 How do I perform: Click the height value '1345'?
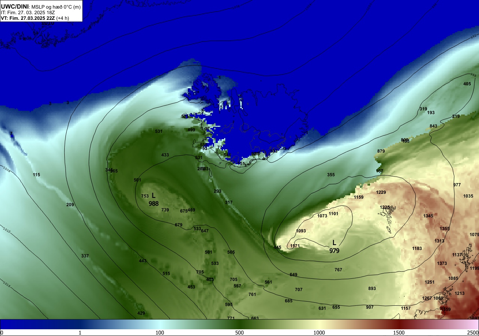pyautogui.click(x=428, y=216)
